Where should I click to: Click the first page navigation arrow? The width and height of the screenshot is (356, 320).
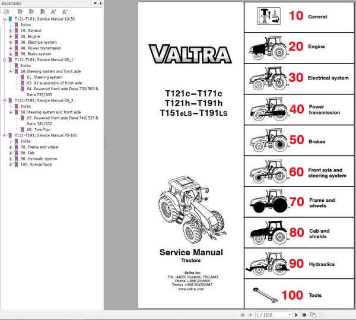[241, 315]
